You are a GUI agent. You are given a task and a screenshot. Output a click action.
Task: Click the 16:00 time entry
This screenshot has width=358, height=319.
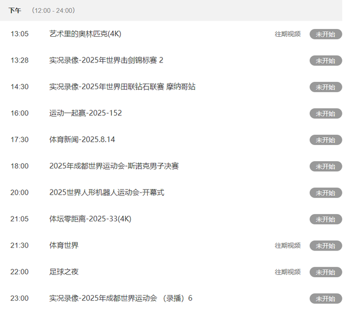(x=20, y=113)
